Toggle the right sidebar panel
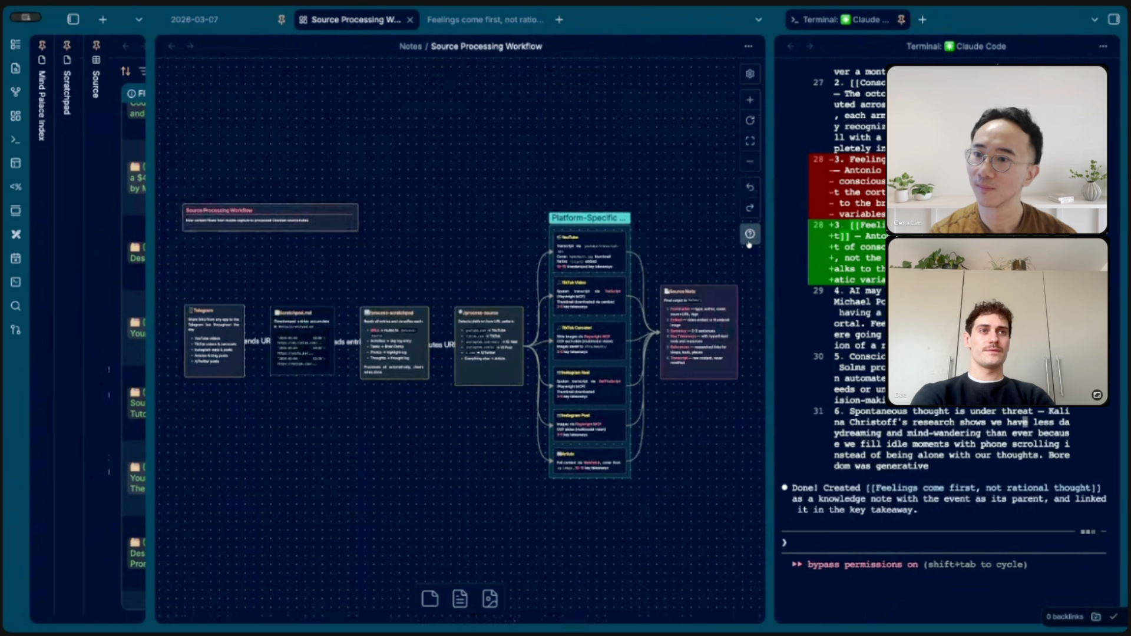 pos(1113,19)
